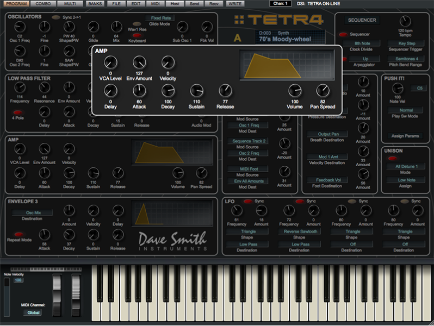Click the Osc 1 Glide knob
Viewport: 434px width, 326px height.
pyautogui.click(x=92, y=26)
